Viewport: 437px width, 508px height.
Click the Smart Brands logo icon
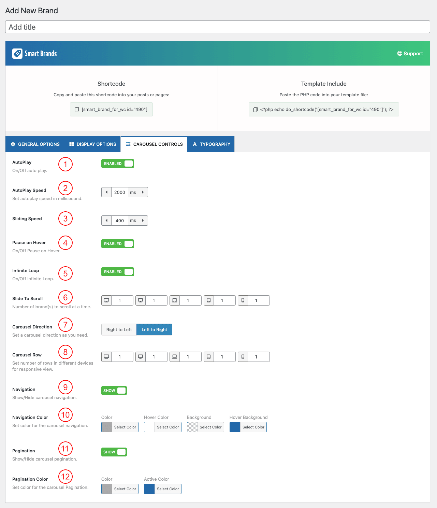pos(17,54)
